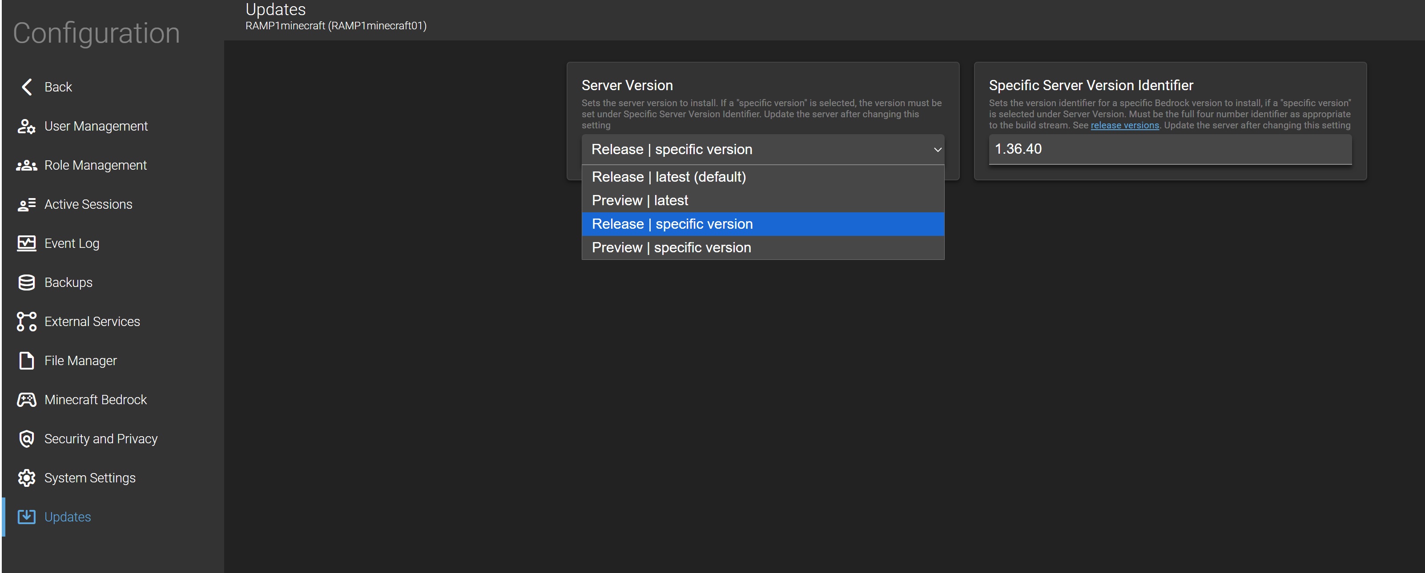Collapse the Server Version dropdown box
The height and width of the screenshot is (573, 1425).
click(x=763, y=149)
